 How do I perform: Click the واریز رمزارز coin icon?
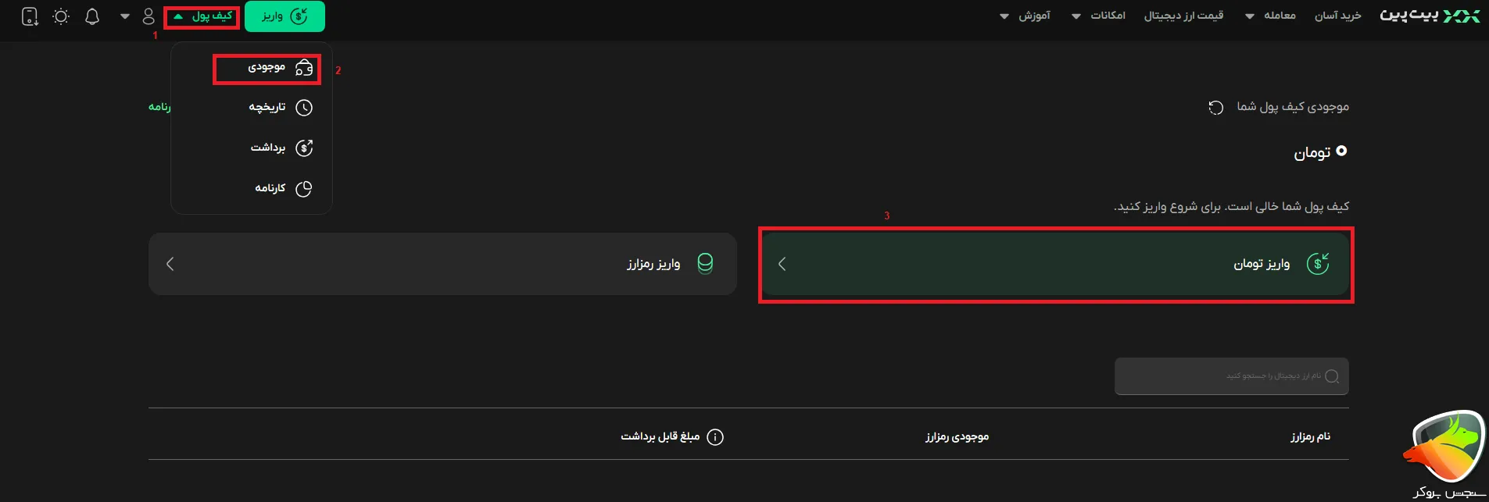click(705, 264)
